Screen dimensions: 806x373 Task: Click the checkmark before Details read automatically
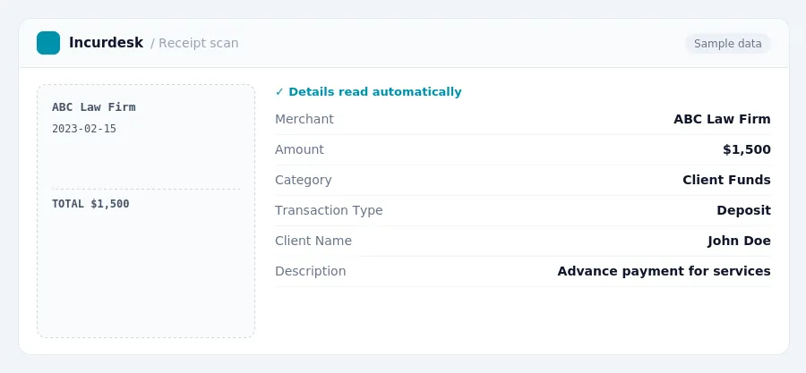[279, 92]
